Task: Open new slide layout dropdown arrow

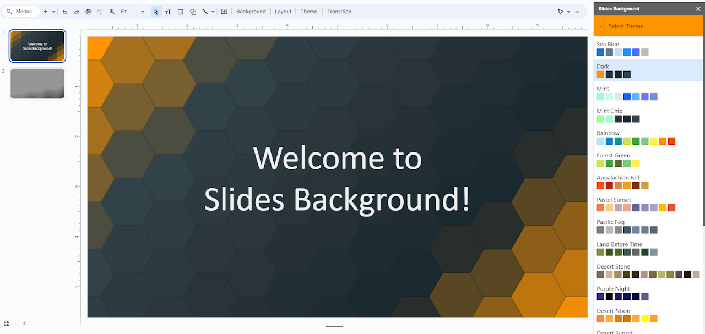Action: pyautogui.click(x=53, y=12)
